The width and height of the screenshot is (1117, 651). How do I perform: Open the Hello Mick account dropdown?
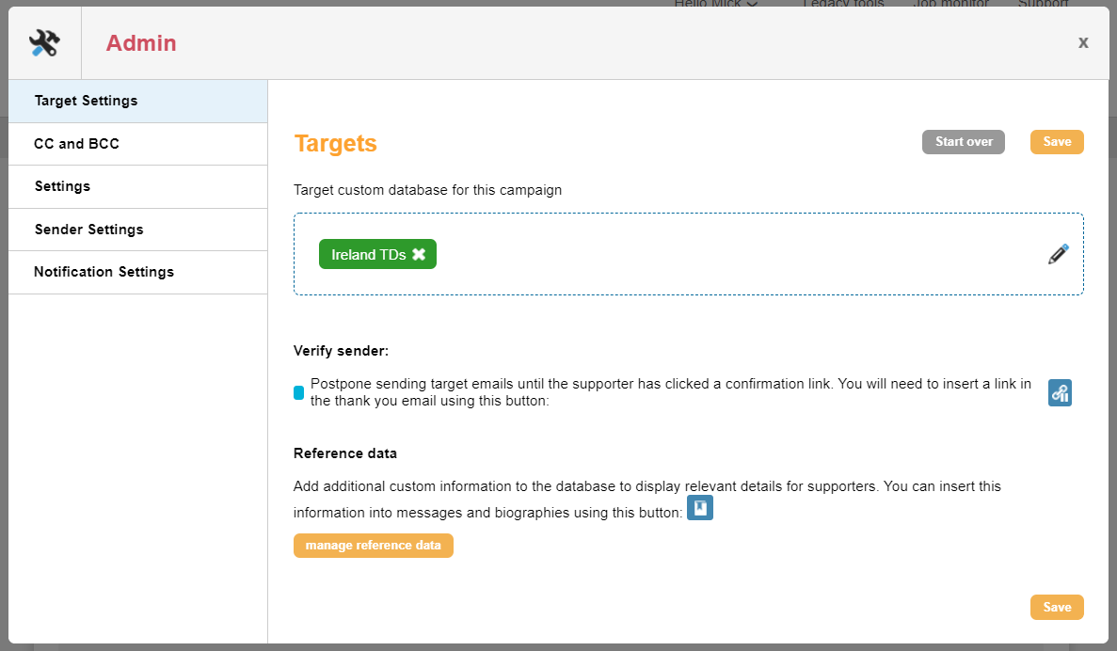(x=716, y=5)
